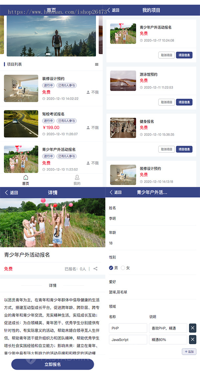Viewport: 200px width, 374px height.
Task: Open 游泳馆预约 thumbnail in 我的项目
Action: (123, 81)
